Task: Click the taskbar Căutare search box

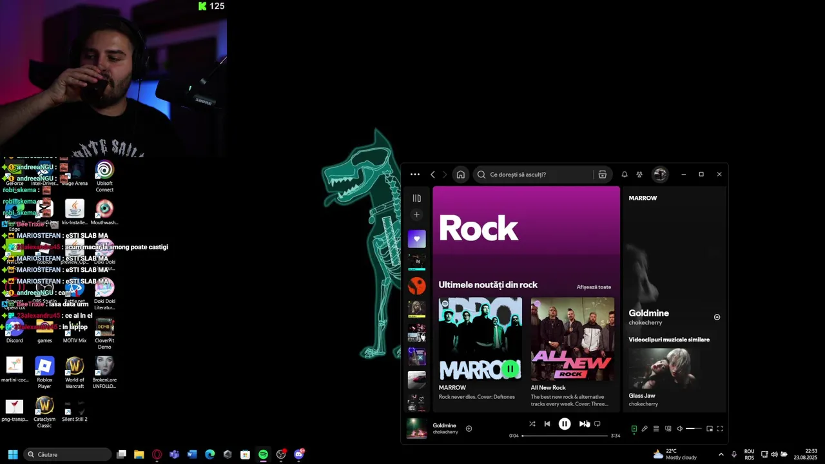Action: point(67,454)
